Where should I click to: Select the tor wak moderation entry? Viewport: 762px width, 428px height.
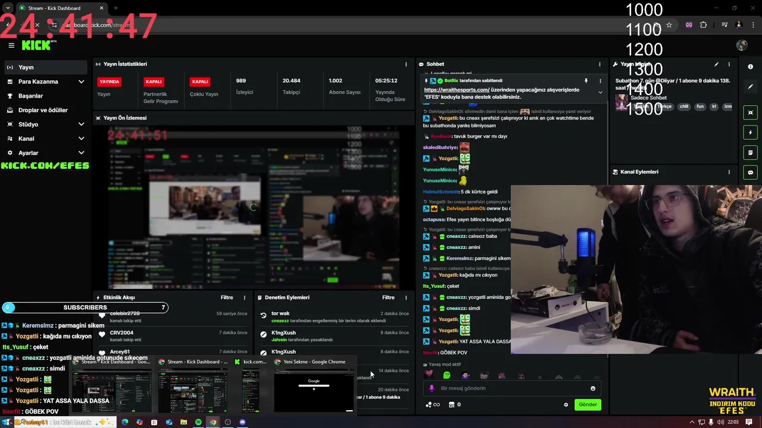click(x=334, y=316)
